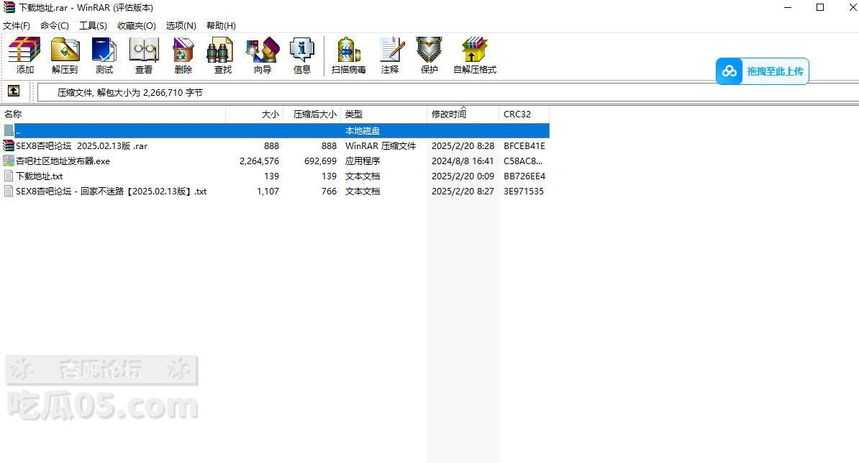Viewport: 859px width, 463px height.
Task: Click the 查看 (View) toolbar icon
Action: tap(144, 50)
